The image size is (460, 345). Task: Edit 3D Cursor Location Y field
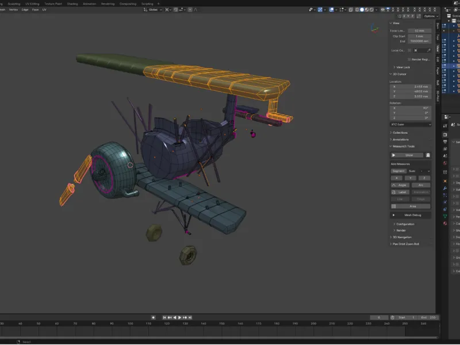[411, 91]
